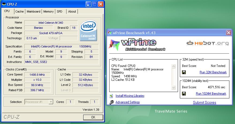The image size is (235, 124).
Task: Click the Level 2 cache value '512 KBytes'
Action: (85, 85)
